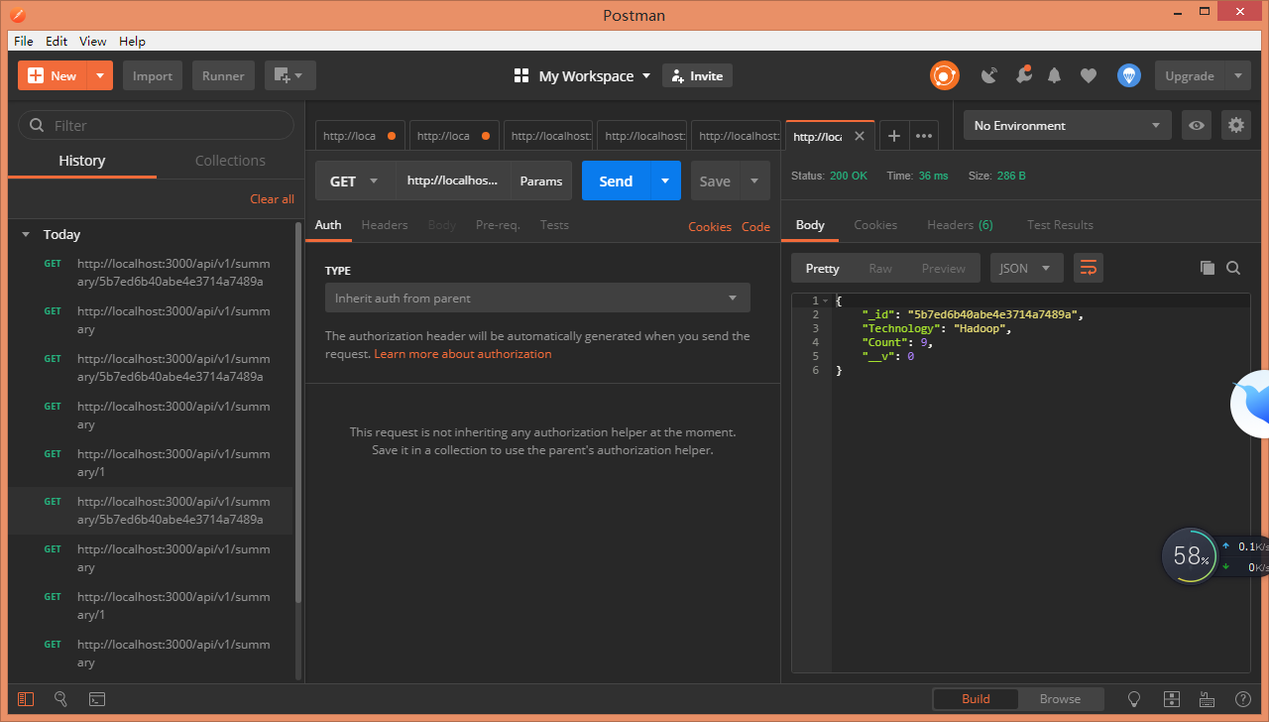
Task: Open the Inherit auth from parent dropdown
Action: 537,298
